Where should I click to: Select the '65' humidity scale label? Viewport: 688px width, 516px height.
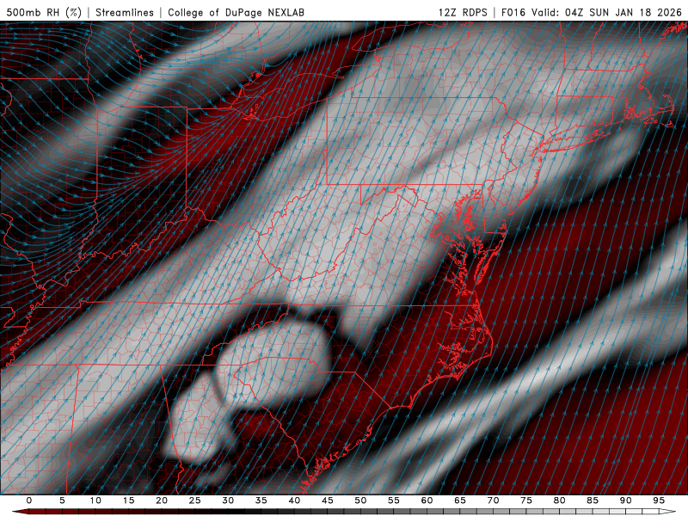point(460,501)
